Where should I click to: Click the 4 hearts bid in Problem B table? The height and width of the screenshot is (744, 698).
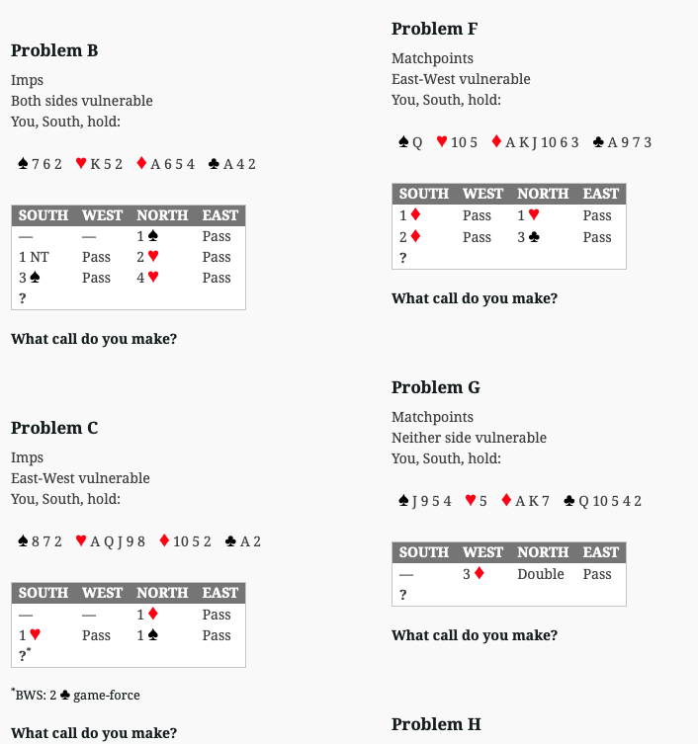pyautogui.click(x=147, y=278)
